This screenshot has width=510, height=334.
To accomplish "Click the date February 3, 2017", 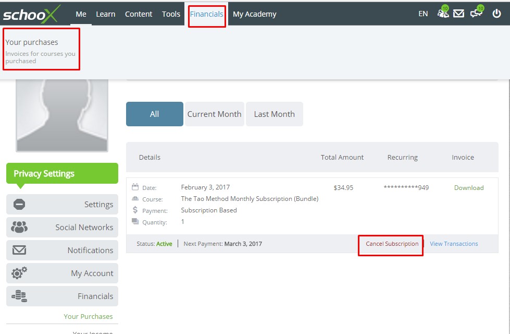I will coord(205,187).
